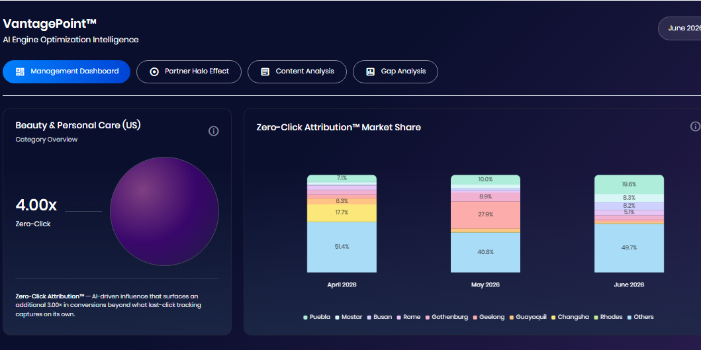Select the 27.9% Geelong segment in May bar

485,214
